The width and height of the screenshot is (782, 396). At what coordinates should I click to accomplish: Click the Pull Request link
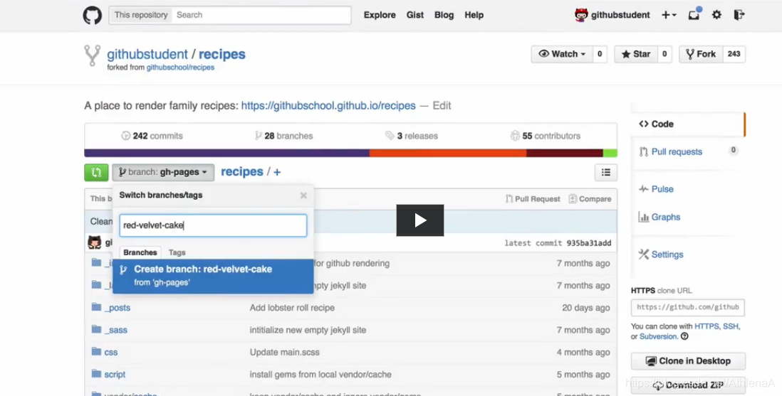click(x=532, y=199)
